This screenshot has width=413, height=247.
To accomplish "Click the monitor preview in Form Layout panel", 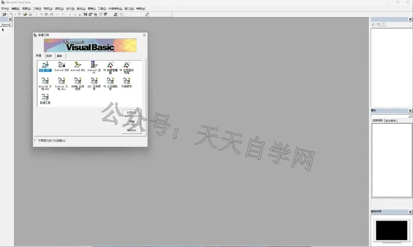I will point(392,231).
